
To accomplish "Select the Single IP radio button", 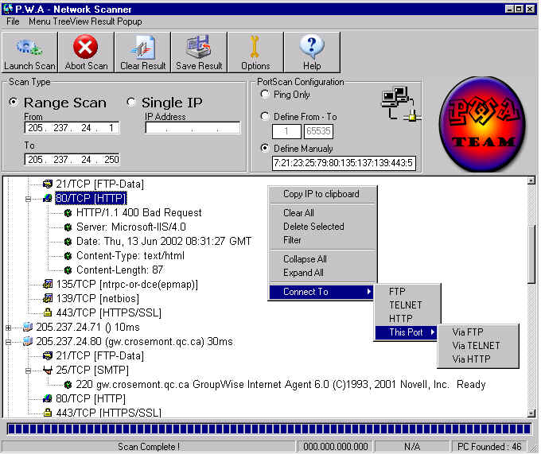I will [132, 103].
